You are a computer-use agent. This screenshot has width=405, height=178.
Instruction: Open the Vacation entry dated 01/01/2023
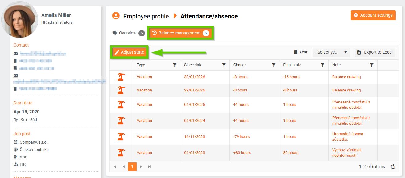coord(144,153)
